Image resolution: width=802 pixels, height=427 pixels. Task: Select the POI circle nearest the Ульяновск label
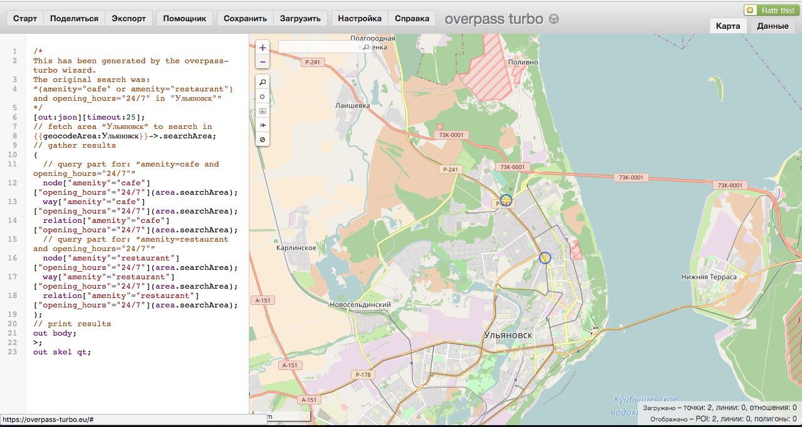coord(544,257)
